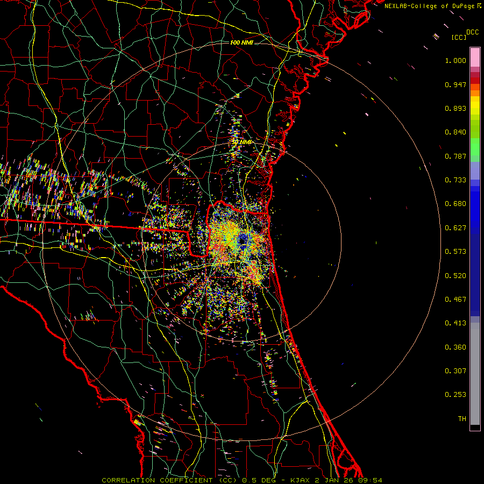Viewport: 484px width, 484px height.
Task: Click the 0.360 scale value
Action: point(455,347)
